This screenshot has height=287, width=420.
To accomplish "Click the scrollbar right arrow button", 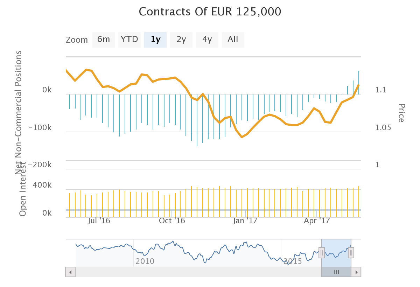I will [356, 272].
